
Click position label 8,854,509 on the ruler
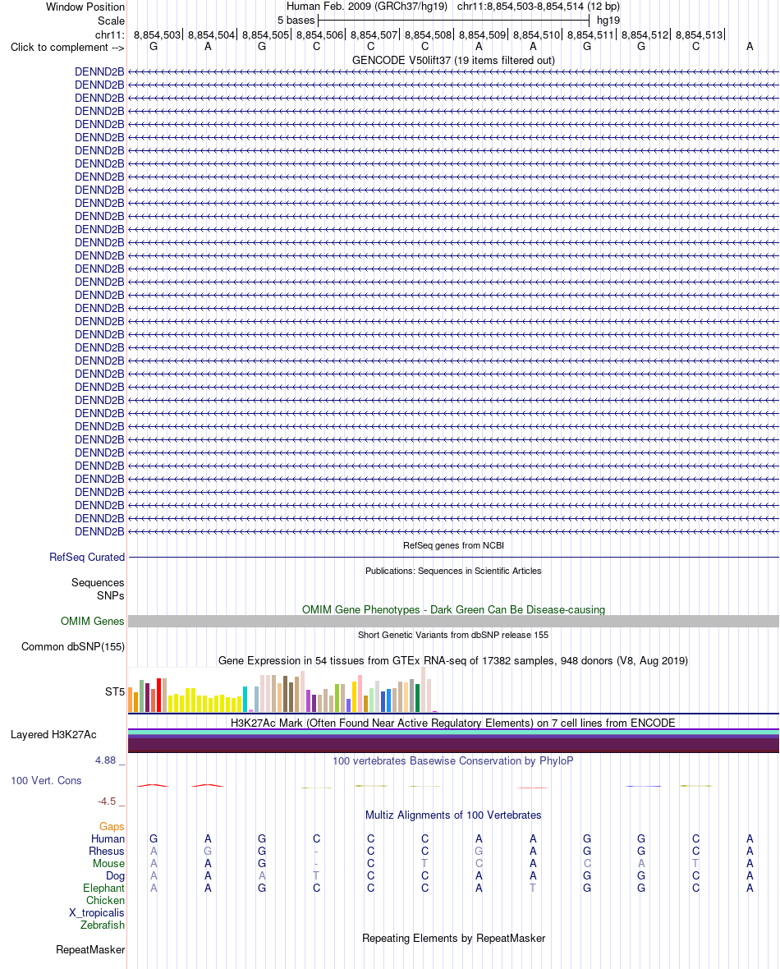(x=482, y=35)
